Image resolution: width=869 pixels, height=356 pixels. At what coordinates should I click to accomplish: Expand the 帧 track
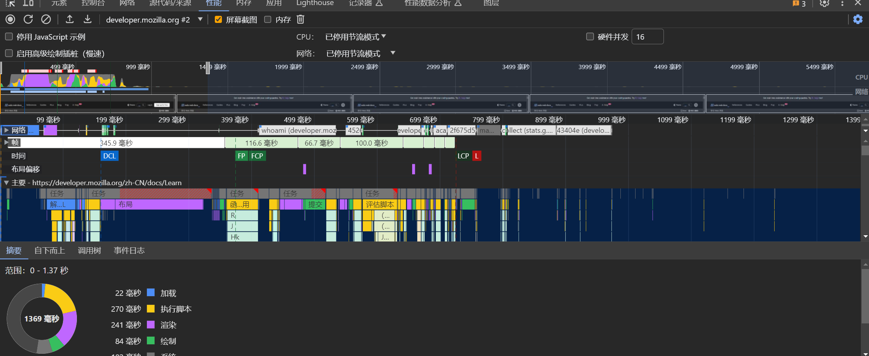(x=6, y=142)
